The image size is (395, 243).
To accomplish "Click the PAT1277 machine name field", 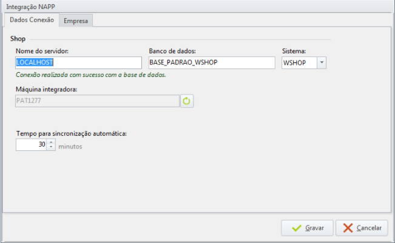I will point(97,101).
